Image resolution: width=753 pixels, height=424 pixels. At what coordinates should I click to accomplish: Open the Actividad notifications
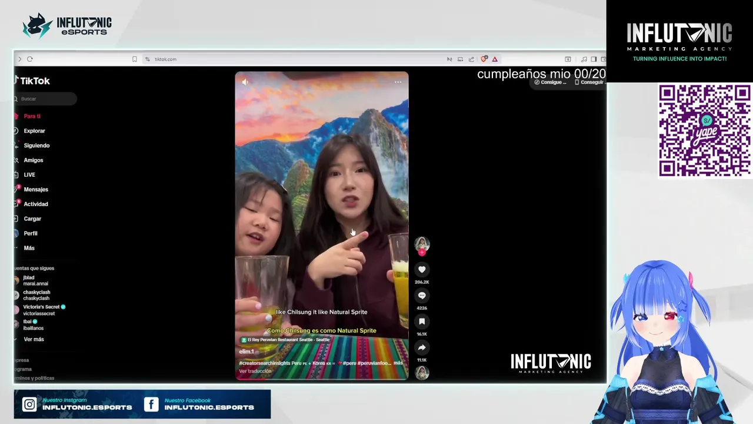(32, 204)
